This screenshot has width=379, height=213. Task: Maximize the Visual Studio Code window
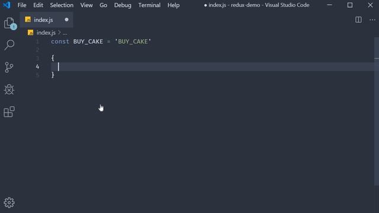click(350, 5)
